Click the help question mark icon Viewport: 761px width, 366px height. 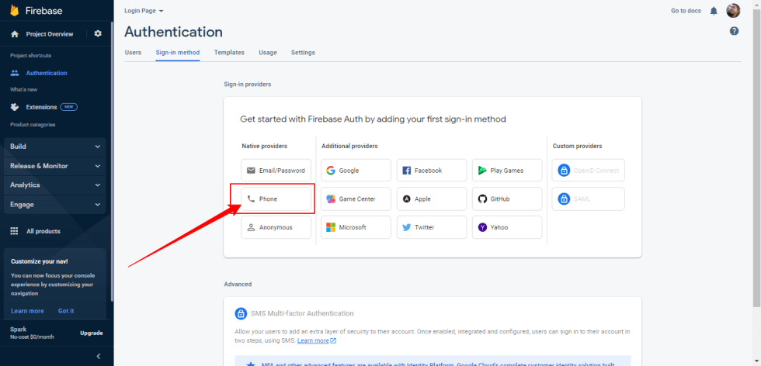coord(735,31)
